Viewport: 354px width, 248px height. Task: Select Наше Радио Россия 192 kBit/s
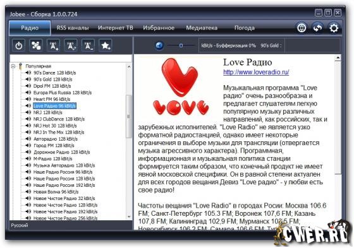point(64,185)
